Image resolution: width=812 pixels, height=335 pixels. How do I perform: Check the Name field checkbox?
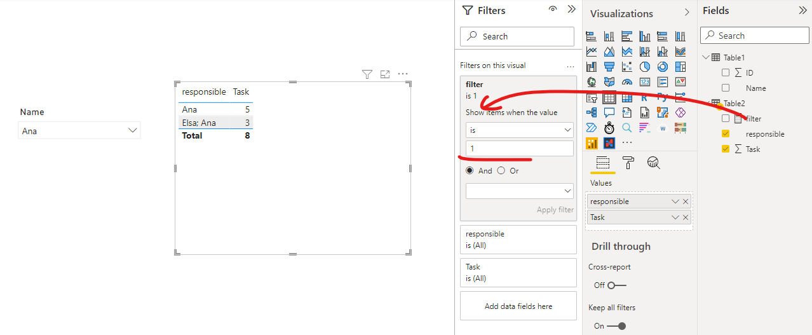tap(726, 88)
